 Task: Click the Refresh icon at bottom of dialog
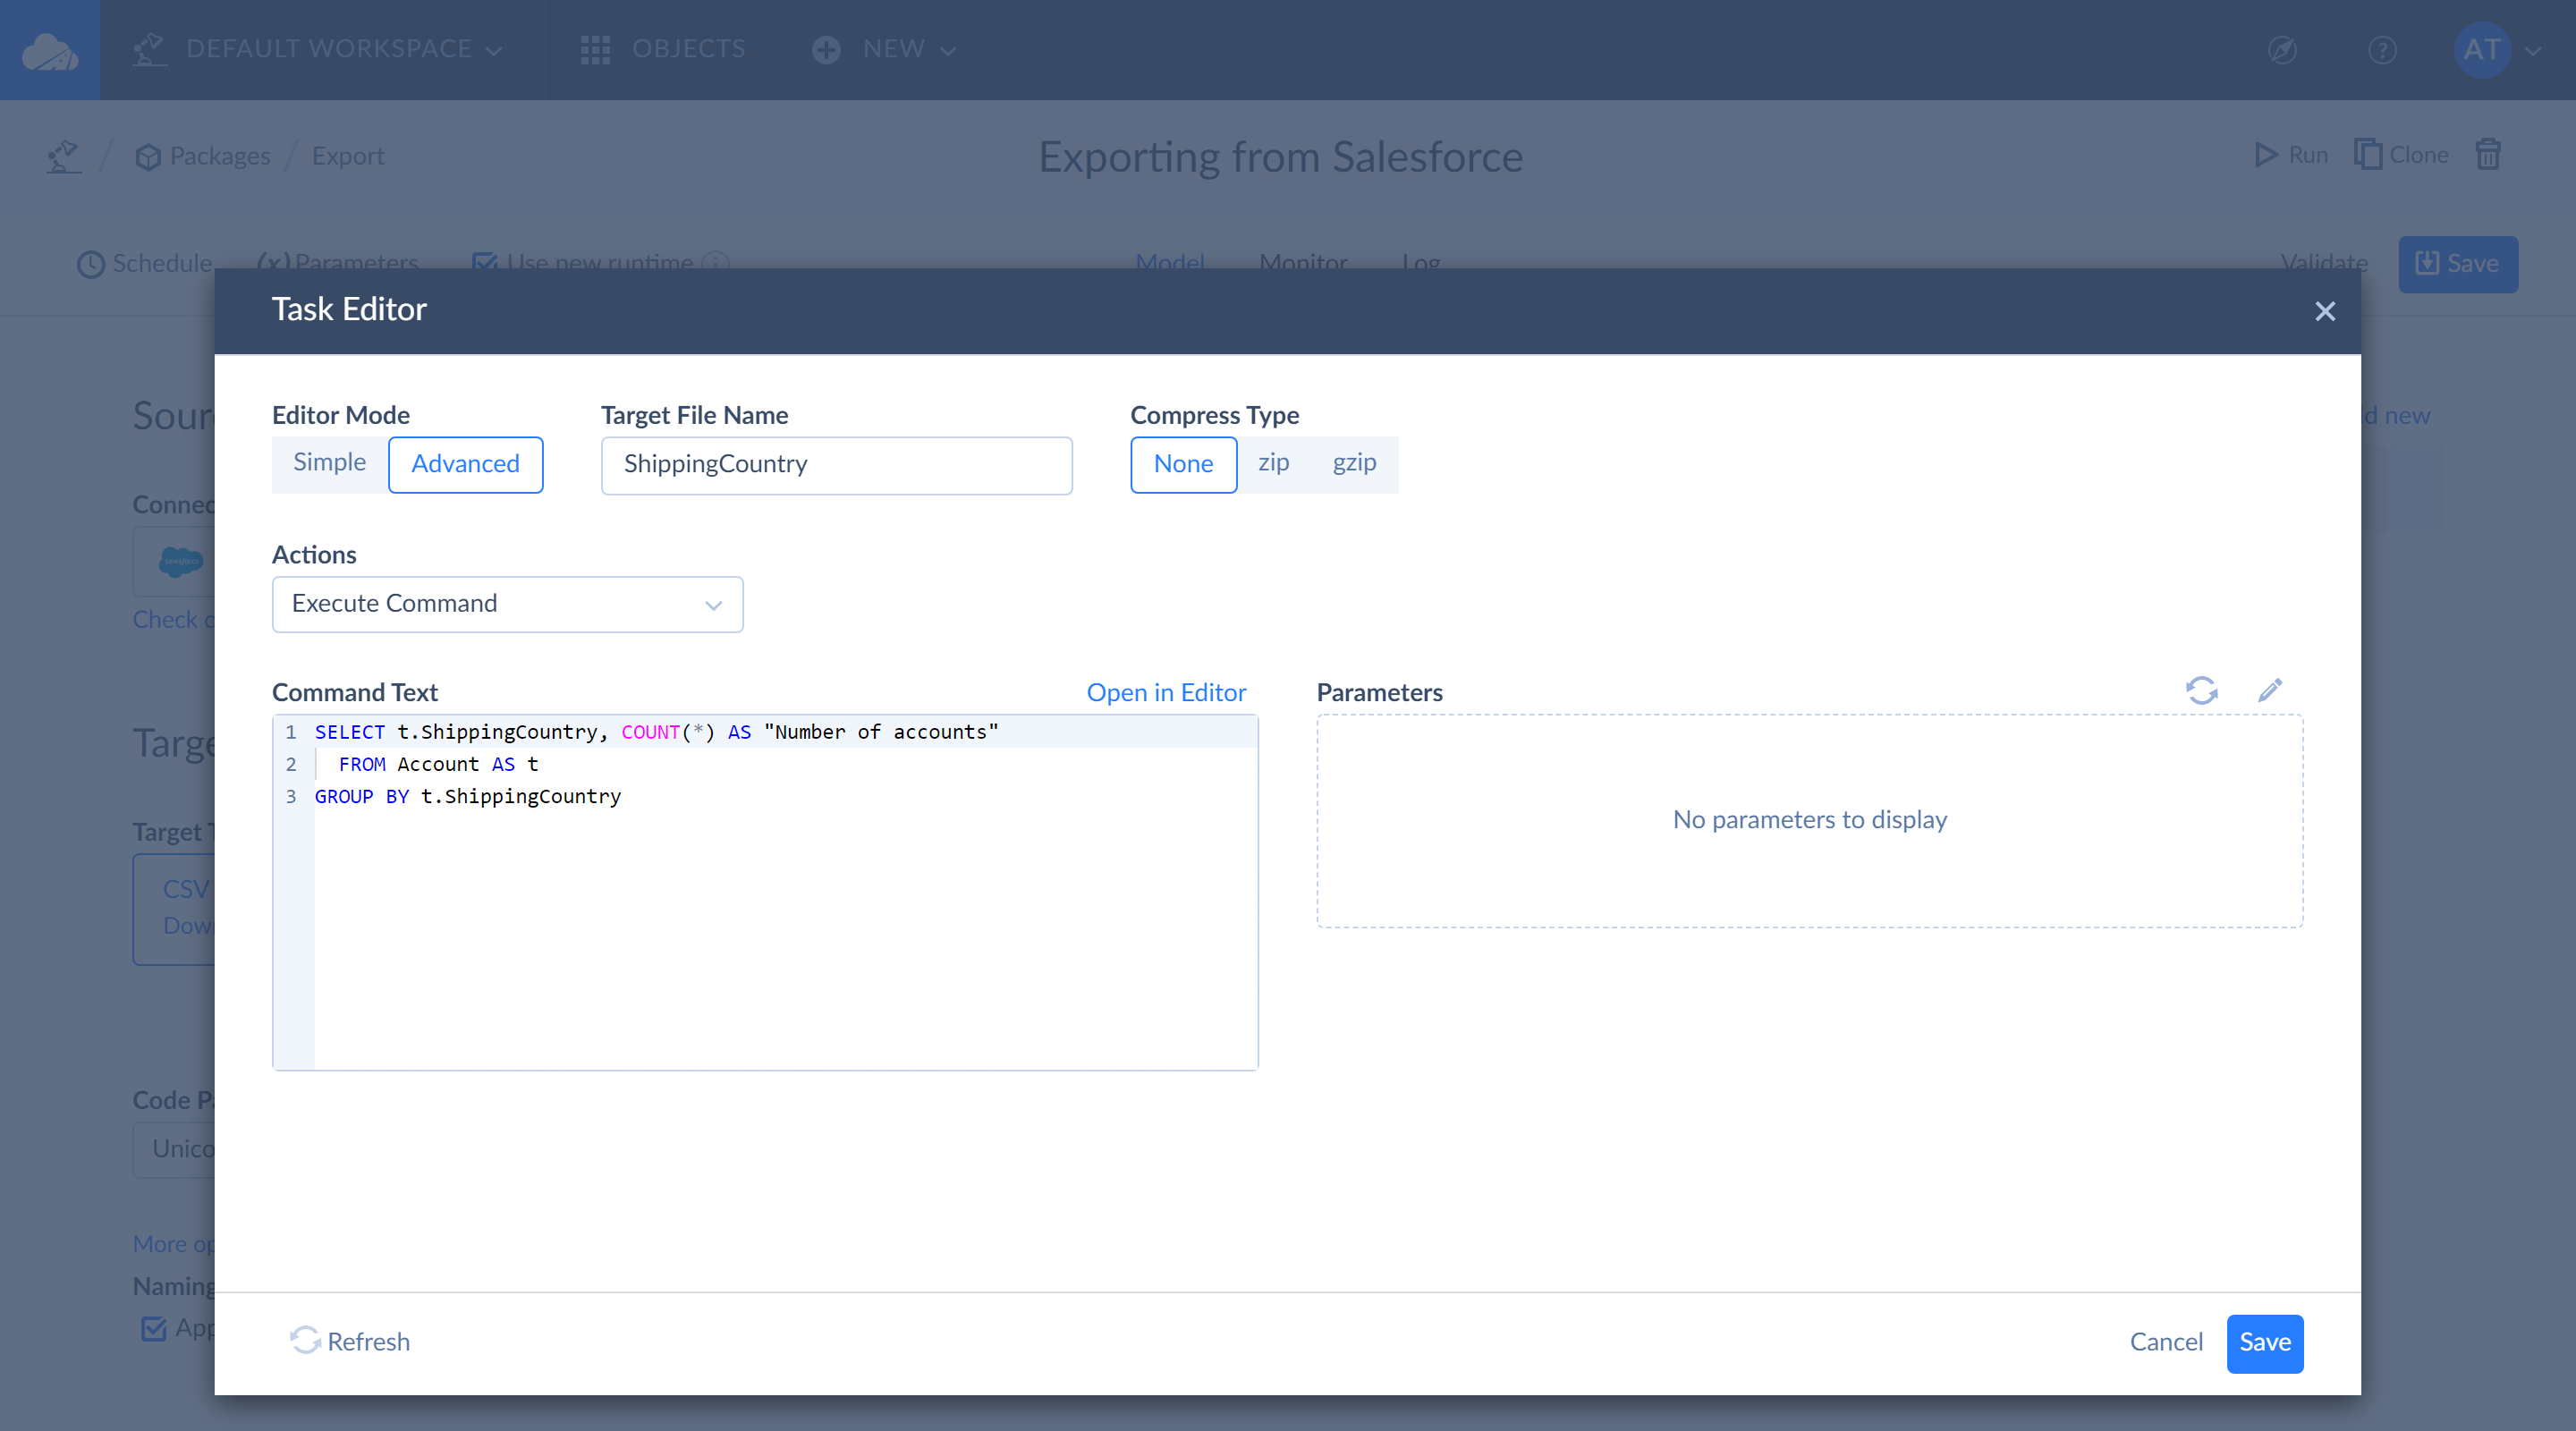pyautogui.click(x=305, y=1342)
